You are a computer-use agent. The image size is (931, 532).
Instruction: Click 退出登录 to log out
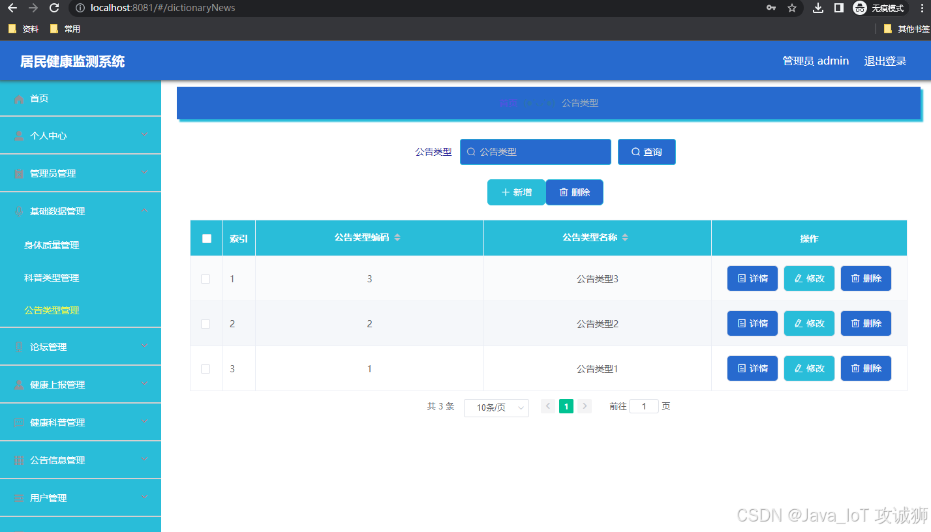tap(885, 61)
